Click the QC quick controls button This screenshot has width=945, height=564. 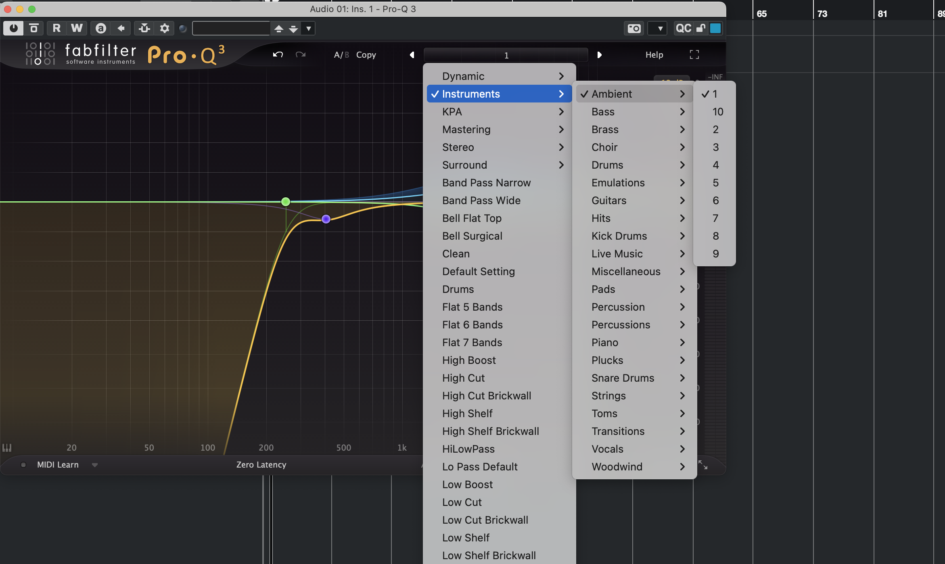pos(683,28)
